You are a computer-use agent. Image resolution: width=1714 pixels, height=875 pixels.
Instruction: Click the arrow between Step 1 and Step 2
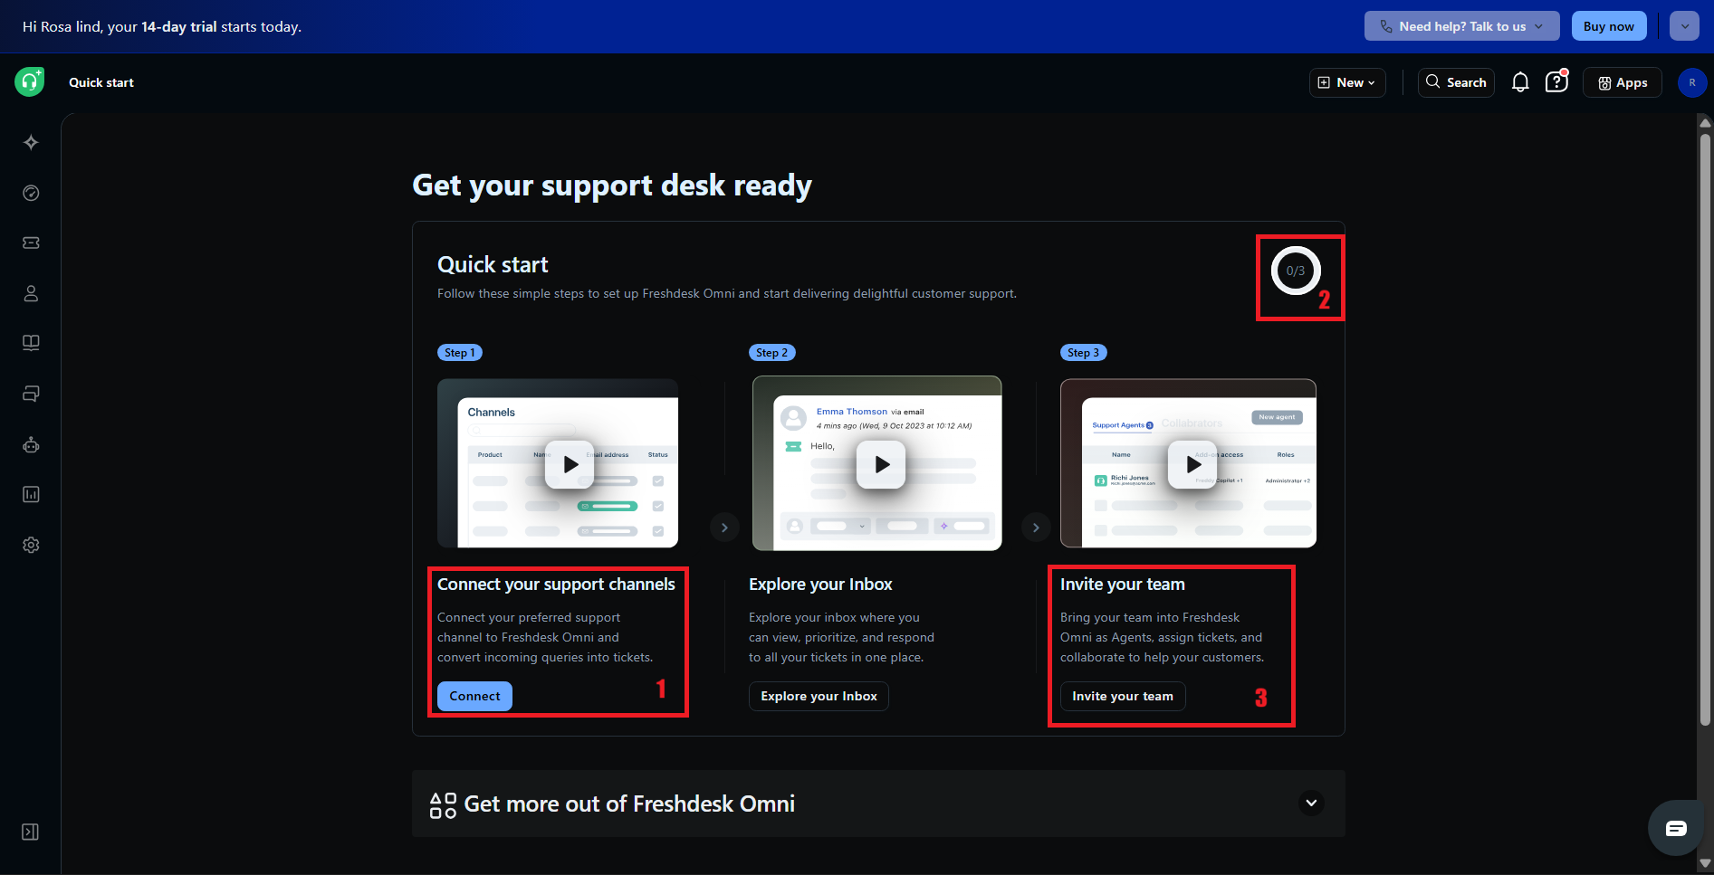click(x=724, y=528)
